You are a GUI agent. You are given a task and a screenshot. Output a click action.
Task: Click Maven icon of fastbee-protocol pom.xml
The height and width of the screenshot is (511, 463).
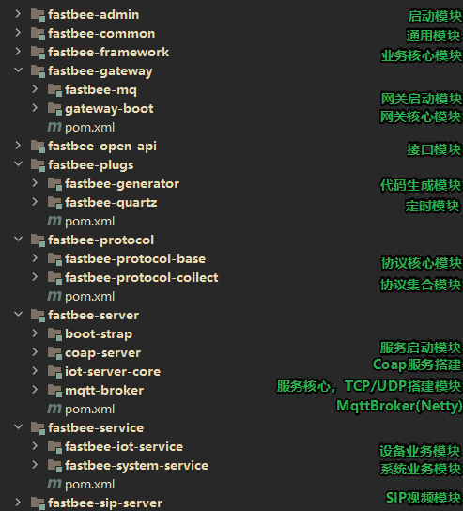click(x=54, y=296)
